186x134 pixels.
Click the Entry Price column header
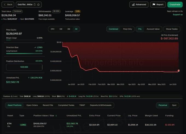tap(95, 115)
